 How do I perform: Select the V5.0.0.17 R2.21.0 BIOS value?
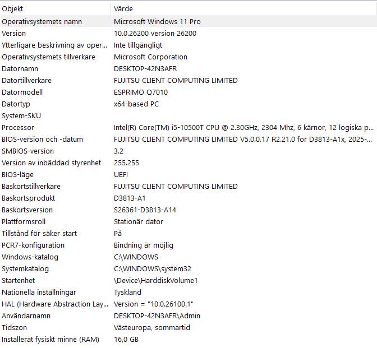[243, 140]
